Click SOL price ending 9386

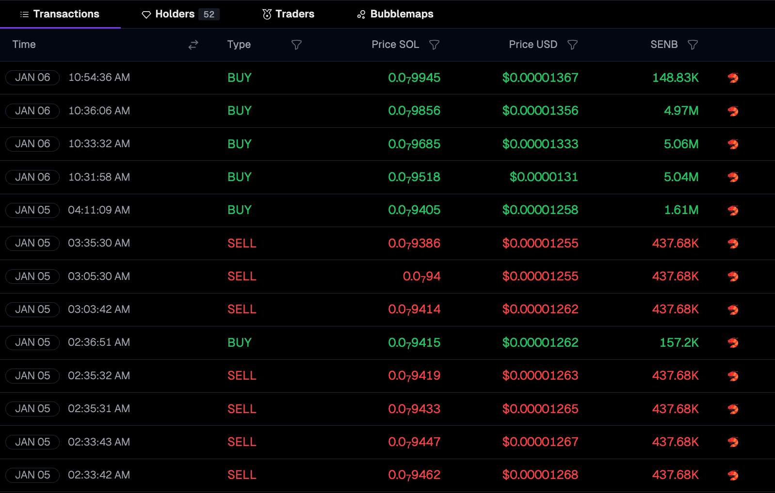pyautogui.click(x=414, y=244)
